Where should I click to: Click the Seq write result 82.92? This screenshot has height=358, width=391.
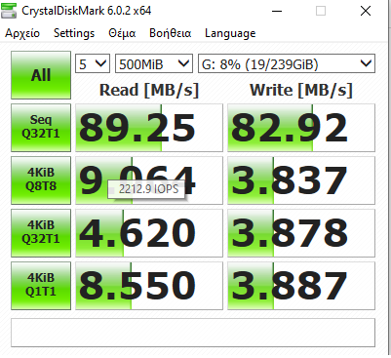pos(301,128)
